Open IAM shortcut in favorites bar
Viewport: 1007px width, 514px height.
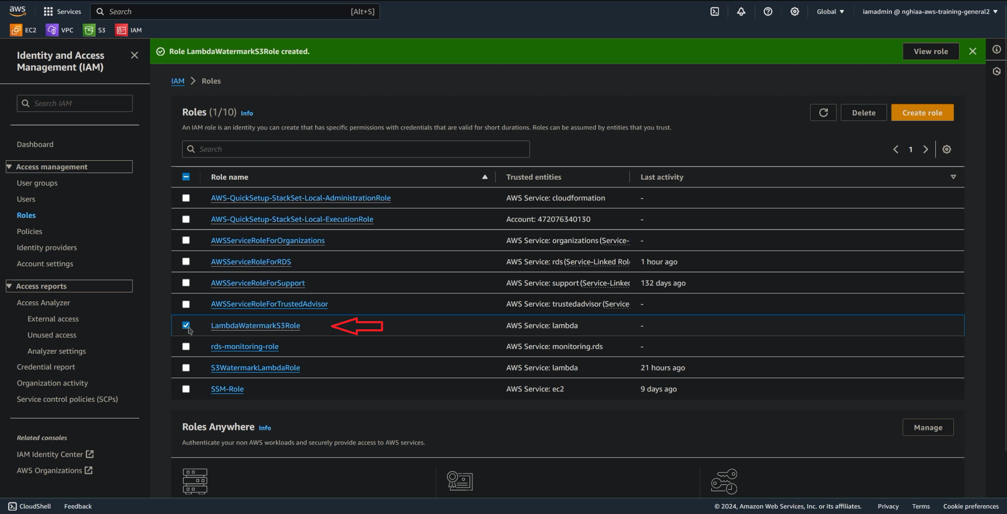pyautogui.click(x=129, y=30)
